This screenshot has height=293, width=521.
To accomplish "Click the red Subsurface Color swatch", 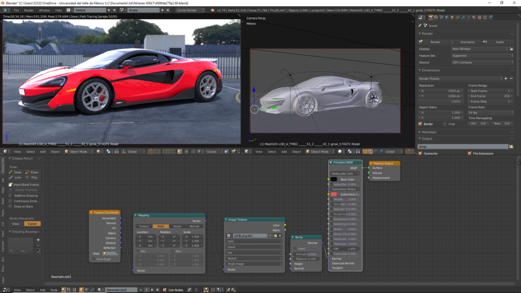I will (334, 194).
